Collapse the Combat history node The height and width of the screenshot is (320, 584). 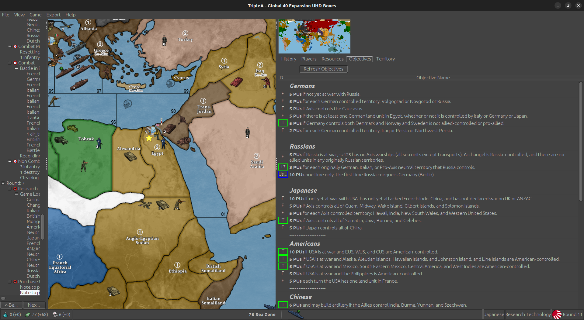pos(10,63)
